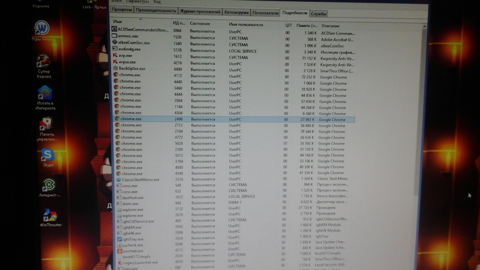
Task: Select the ACDSeeCommanderUltimate process icon
Action: click(114, 29)
